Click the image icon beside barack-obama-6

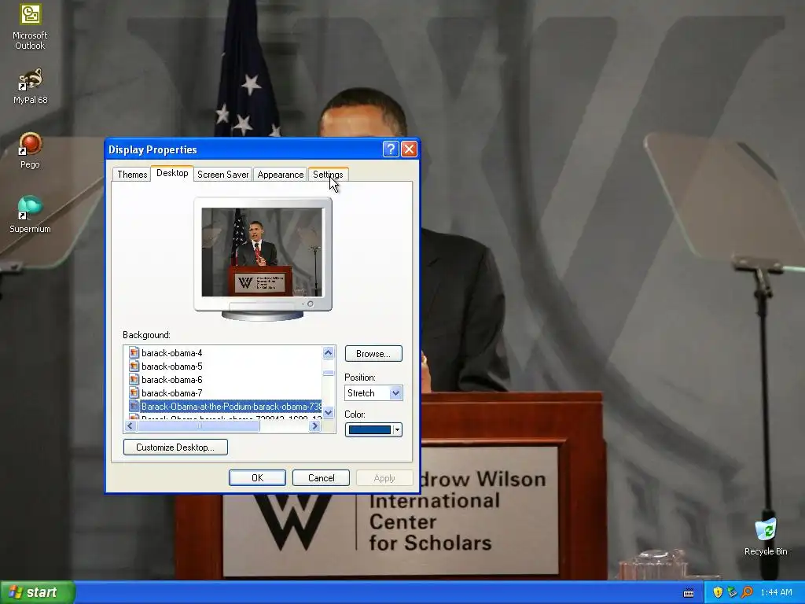(134, 380)
